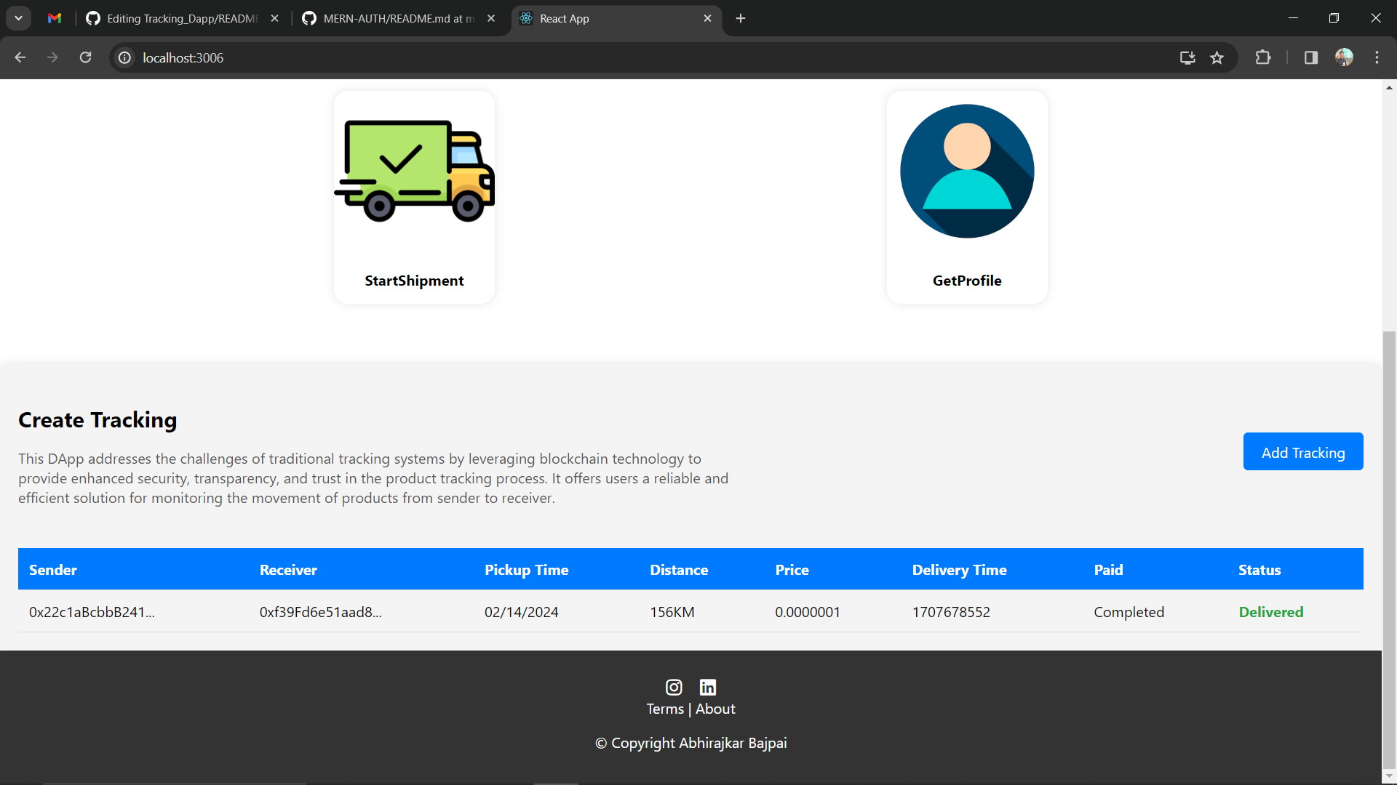This screenshot has width=1397, height=785.
Task: Click the StartShipment truck icon
Action: click(414, 172)
